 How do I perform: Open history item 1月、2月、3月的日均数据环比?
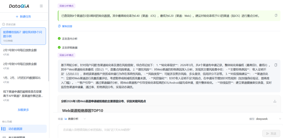[23, 80]
